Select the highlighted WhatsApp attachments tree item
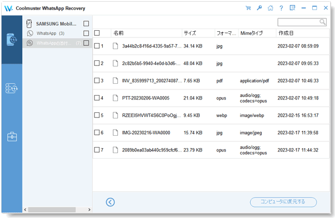 (58, 43)
